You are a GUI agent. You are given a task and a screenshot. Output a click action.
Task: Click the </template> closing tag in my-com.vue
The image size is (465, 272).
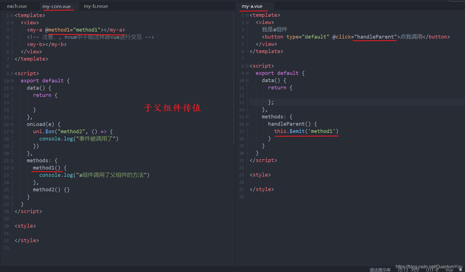[31, 59]
